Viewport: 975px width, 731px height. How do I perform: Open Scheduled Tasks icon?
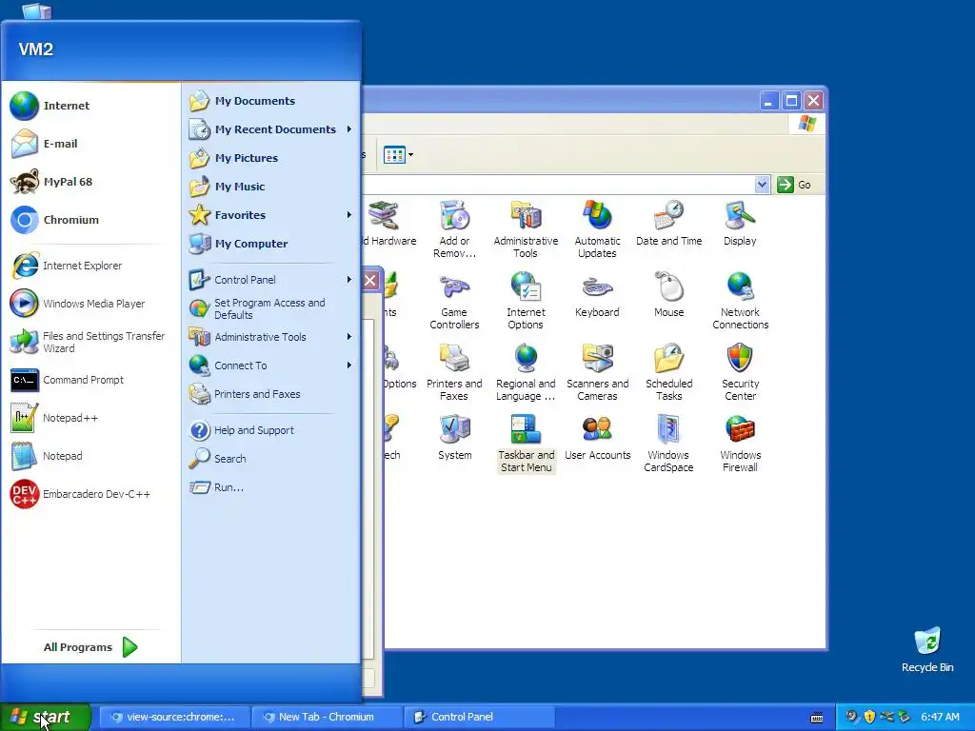tap(669, 372)
